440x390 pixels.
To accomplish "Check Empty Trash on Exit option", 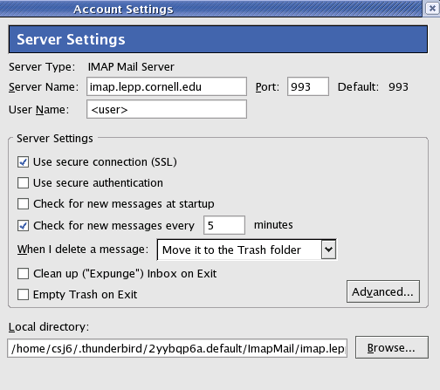I will click(x=23, y=295).
